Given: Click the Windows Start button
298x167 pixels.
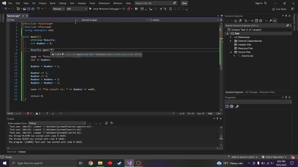Looking at the screenshot, I should [x=5, y=163].
